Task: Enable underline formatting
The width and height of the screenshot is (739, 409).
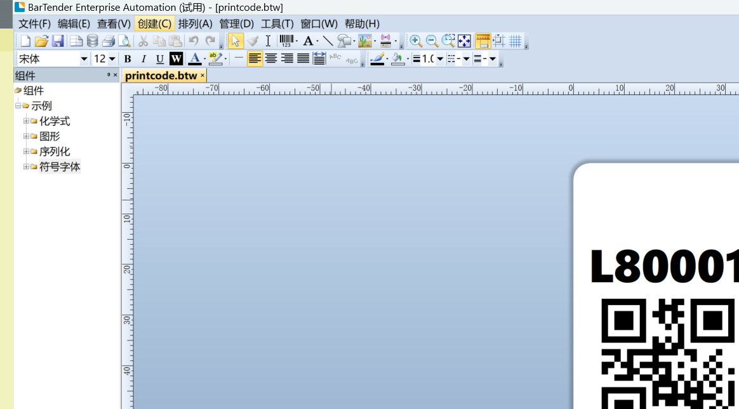Action: pos(159,58)
